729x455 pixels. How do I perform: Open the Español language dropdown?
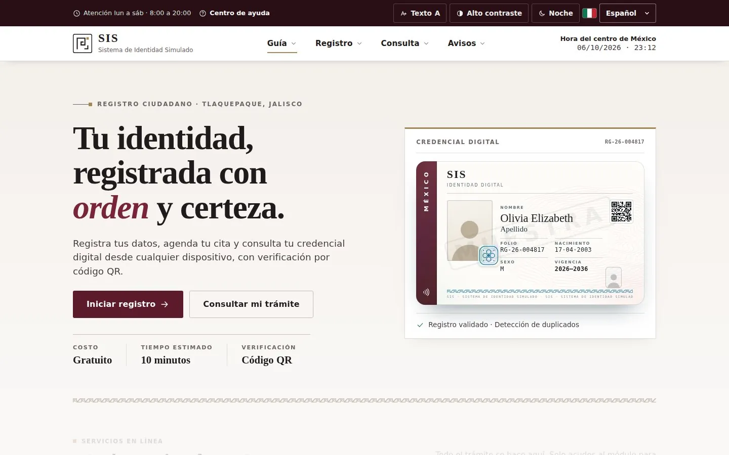[627, 13]
